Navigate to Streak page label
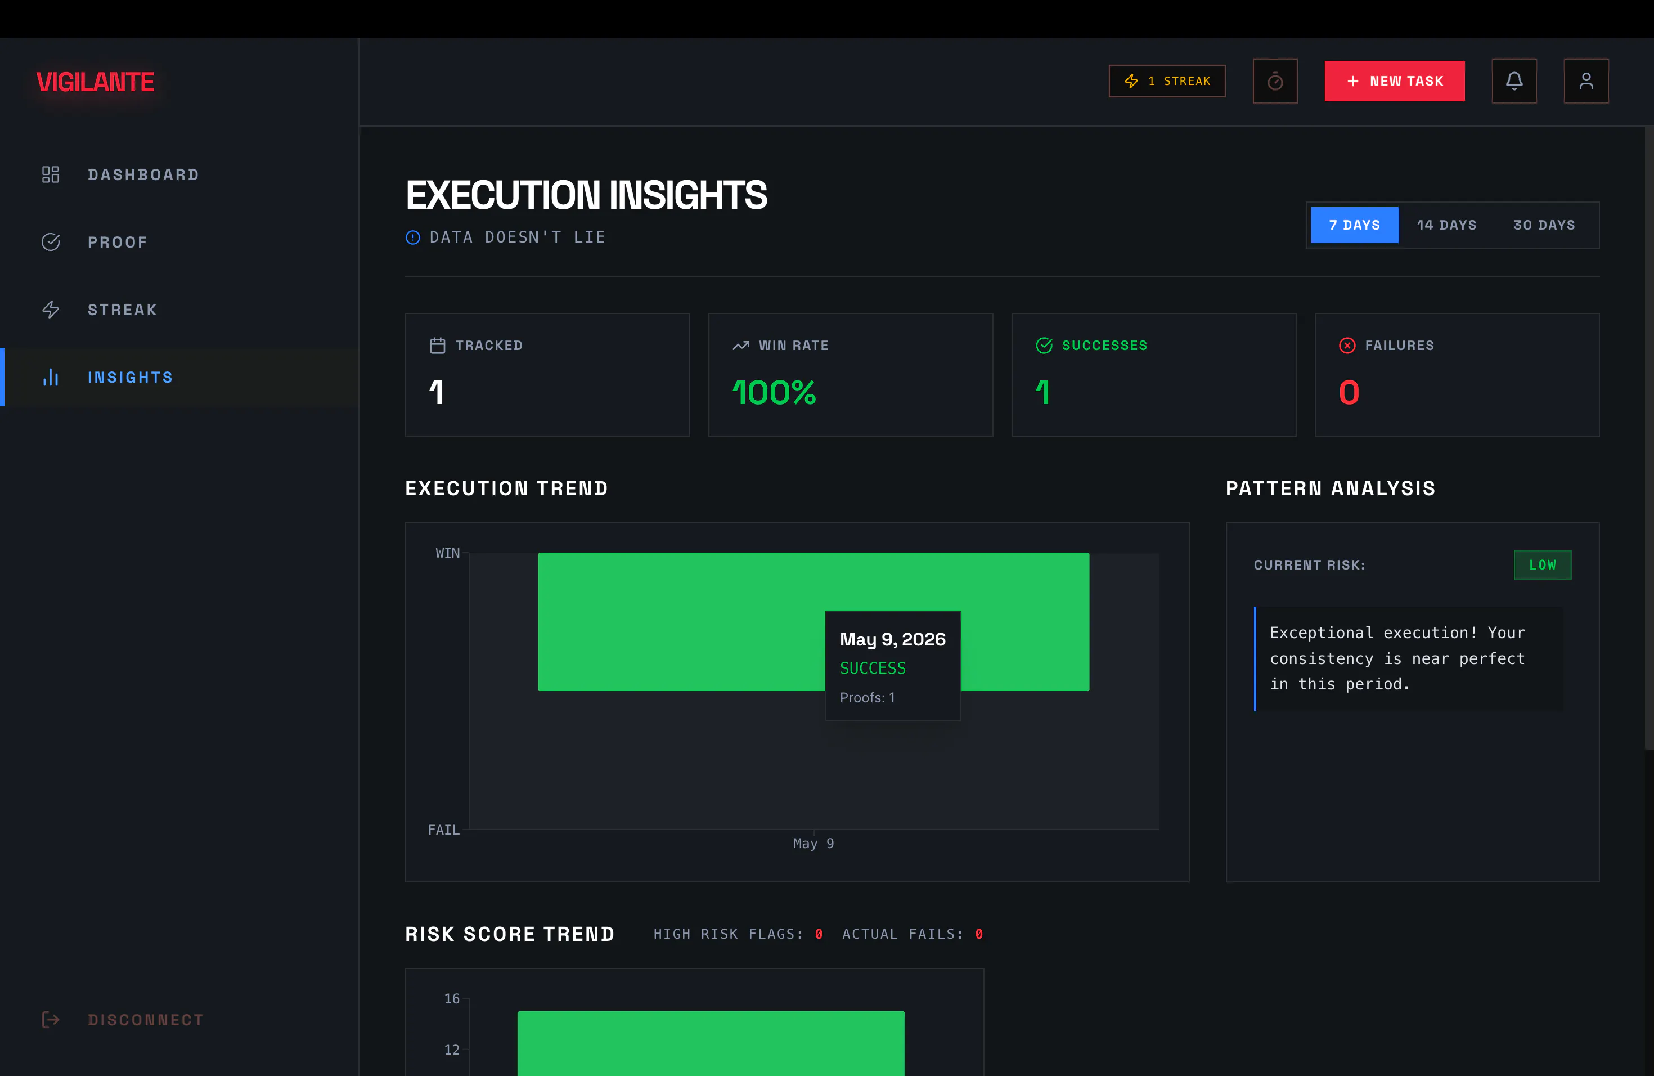This screenshot has height=1076, width=1654. (122, 310)
